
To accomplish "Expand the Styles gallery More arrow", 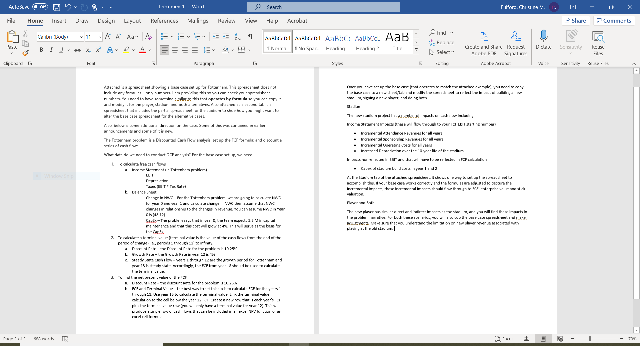I will pyautogui.click(x=416, y=50).
